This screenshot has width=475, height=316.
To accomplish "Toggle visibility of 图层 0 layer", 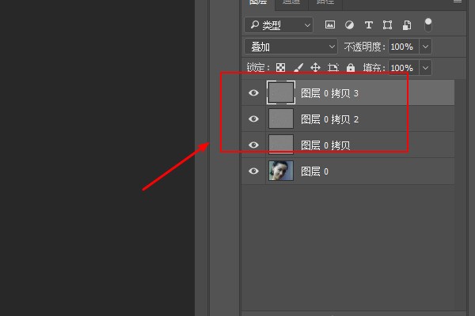I will [253, 171].
